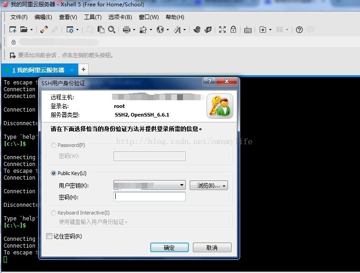This screenshot has width=360, height=273.
Task: Click the New tab plus-page icon
Action: 263,29
